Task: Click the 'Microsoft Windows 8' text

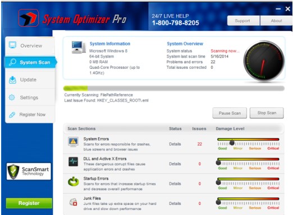Action: pos(108,51)
